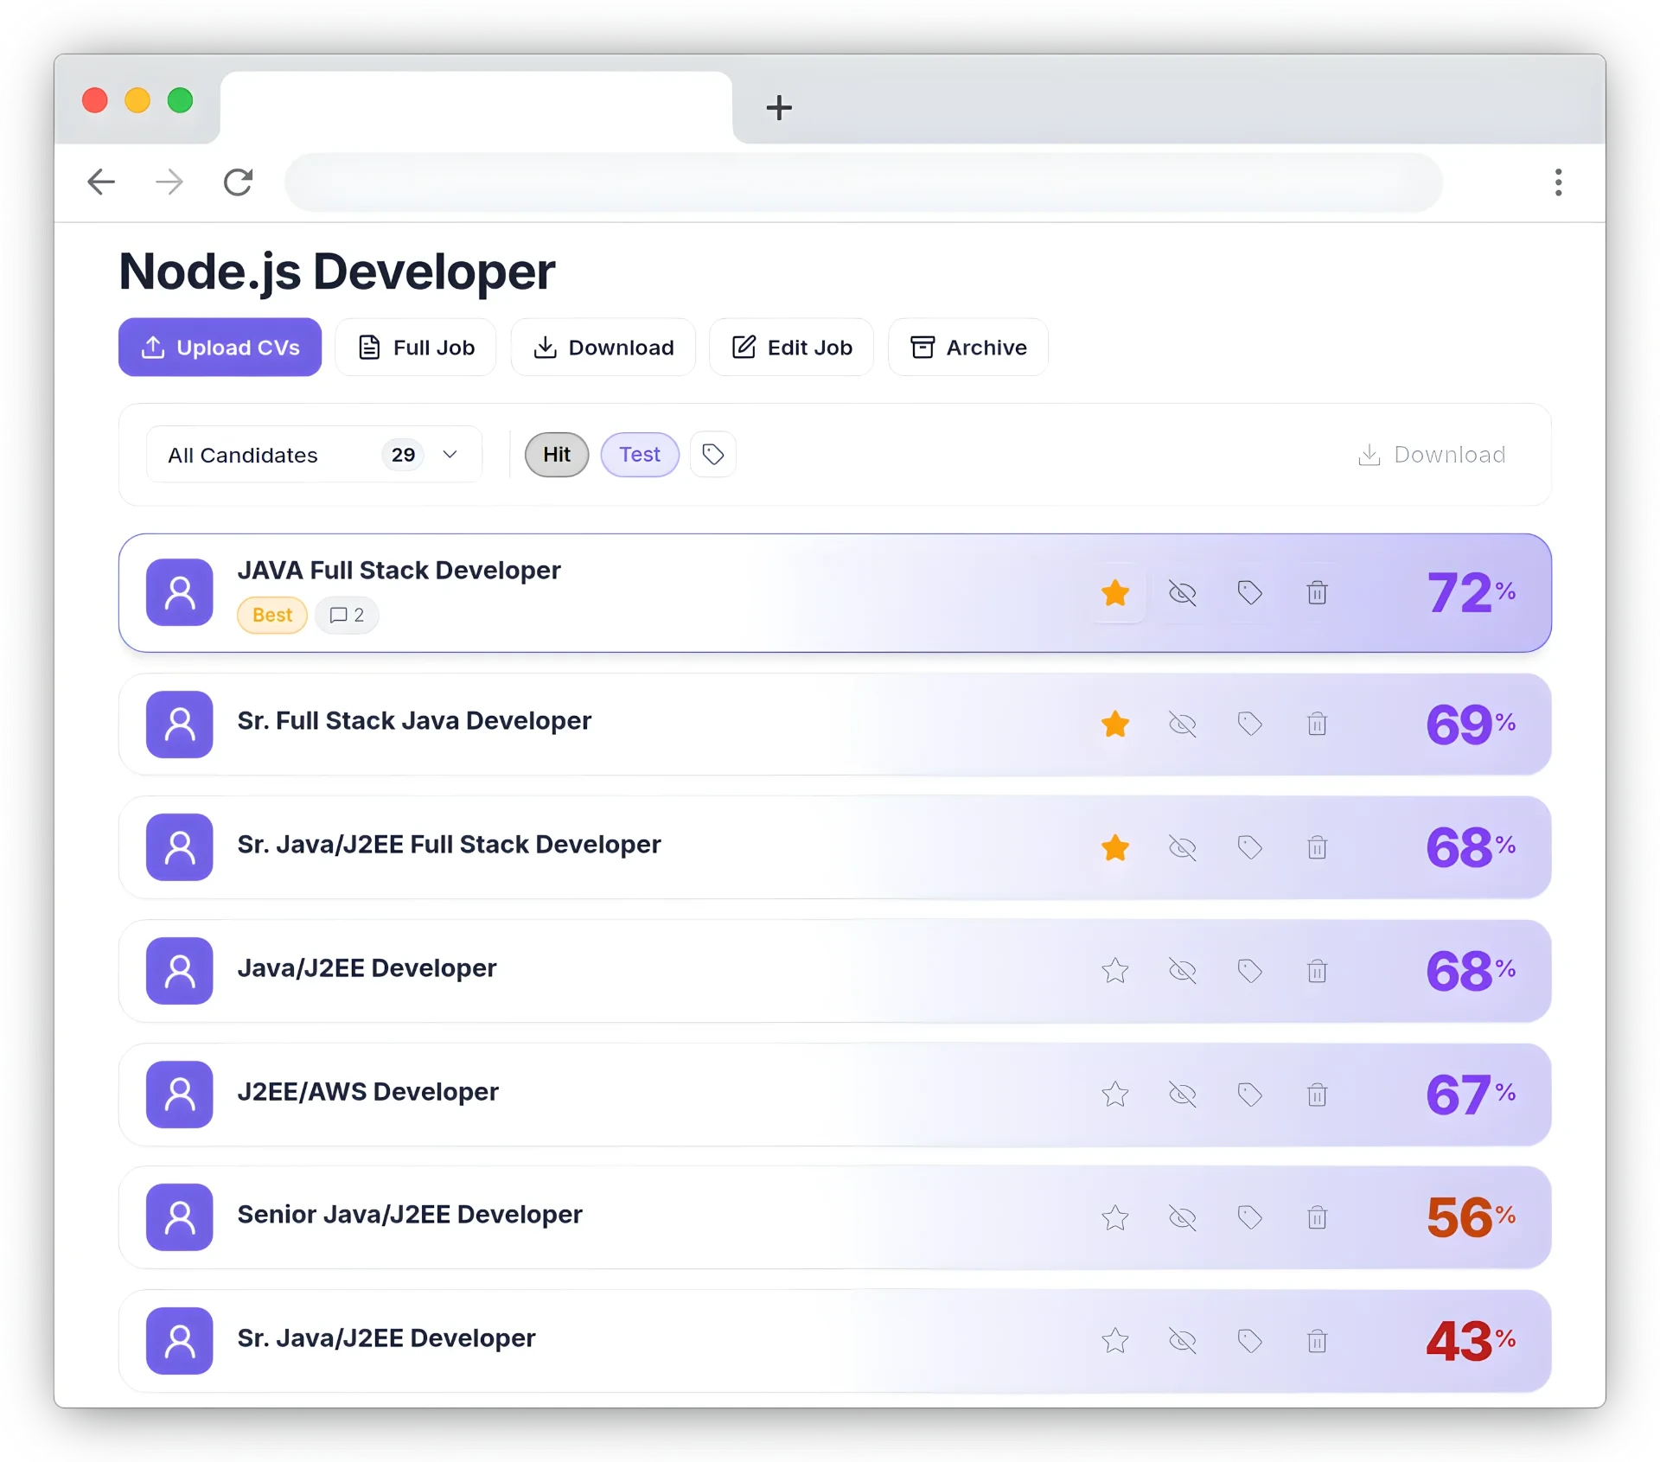Open Senior Java/J2EE Developer row title

[410, 1215]
